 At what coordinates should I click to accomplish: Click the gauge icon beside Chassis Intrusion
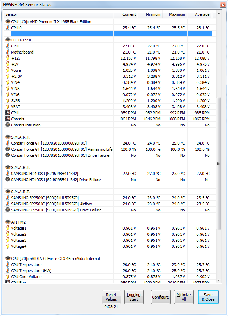pos(7,125)
